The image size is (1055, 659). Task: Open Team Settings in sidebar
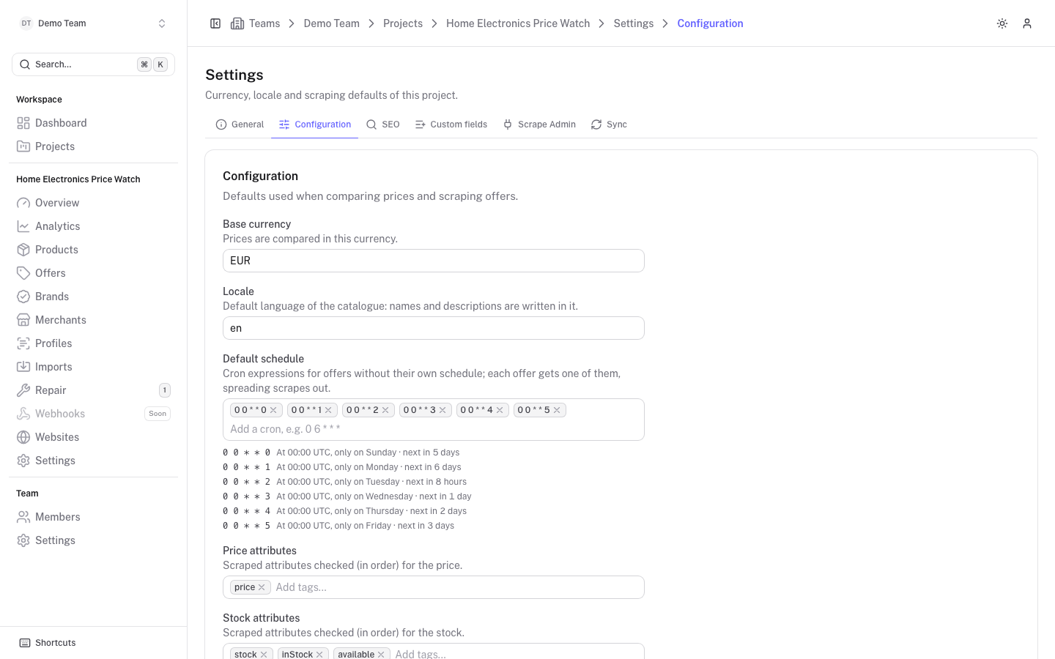tap(93, 540)
